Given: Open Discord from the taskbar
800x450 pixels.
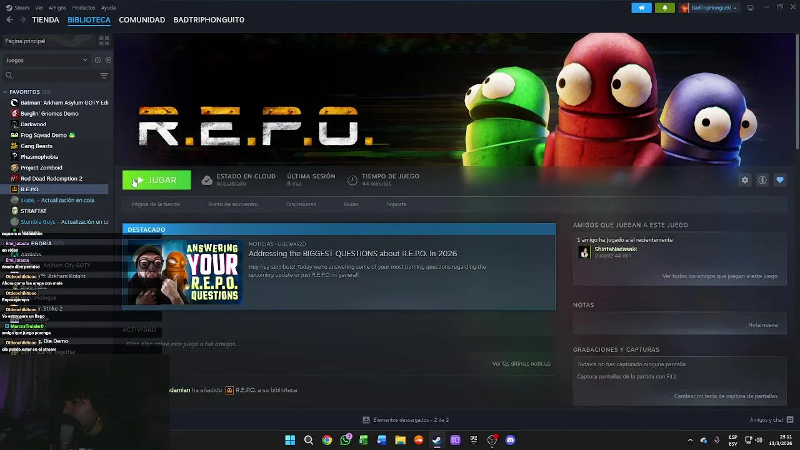Looking at the screenshot, I should point(510,440).
